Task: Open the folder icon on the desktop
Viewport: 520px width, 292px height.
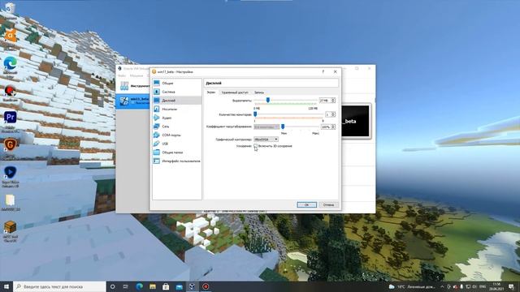Action: tap(10, 203)
